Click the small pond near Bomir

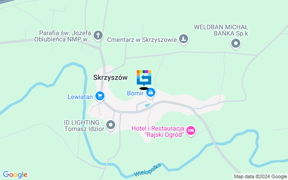point(148,105)
